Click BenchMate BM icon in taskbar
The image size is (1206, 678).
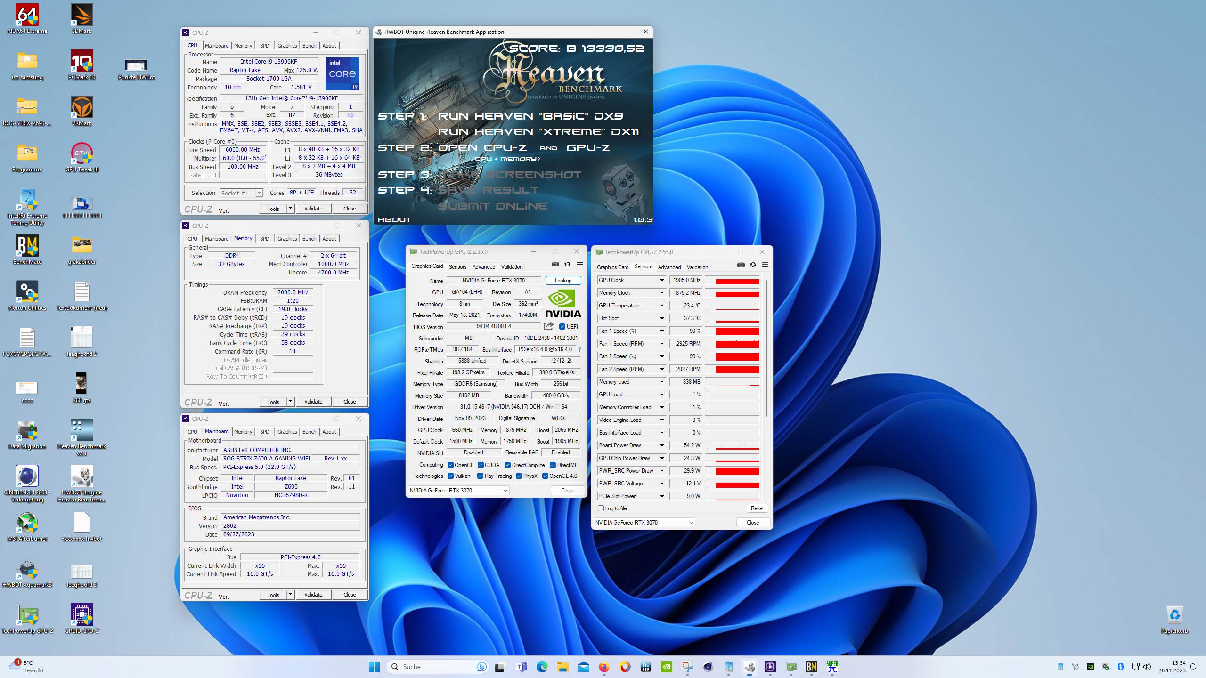pos(811,667)
